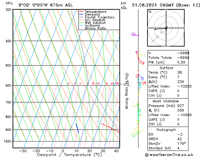The height and width of the screenshot is (157, 203).
Task: Click the red wind barb near 500 hPa
Action: (x=141, y=63)
